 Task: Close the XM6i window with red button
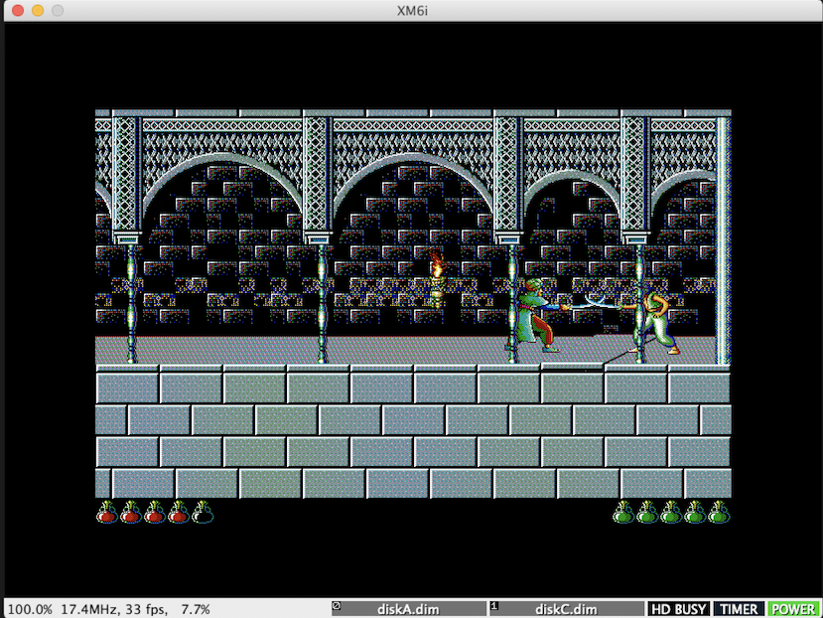(18, 11)
